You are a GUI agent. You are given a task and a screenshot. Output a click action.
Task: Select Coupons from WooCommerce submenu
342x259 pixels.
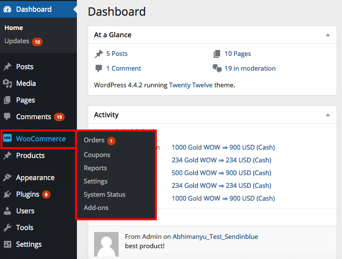click(97, 155)
